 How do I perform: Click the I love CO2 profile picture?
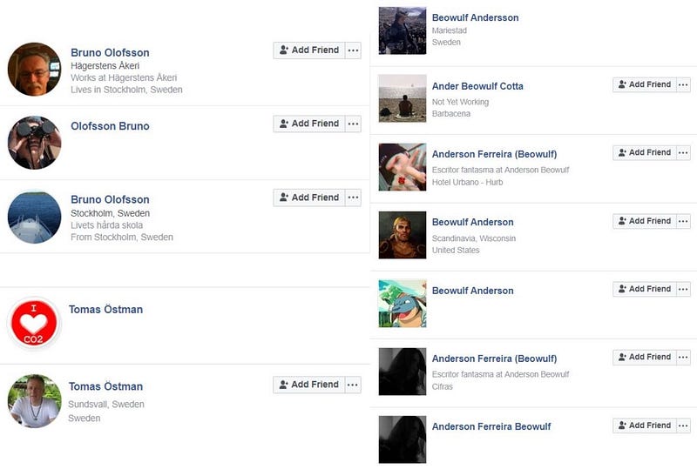coord(34,324)
